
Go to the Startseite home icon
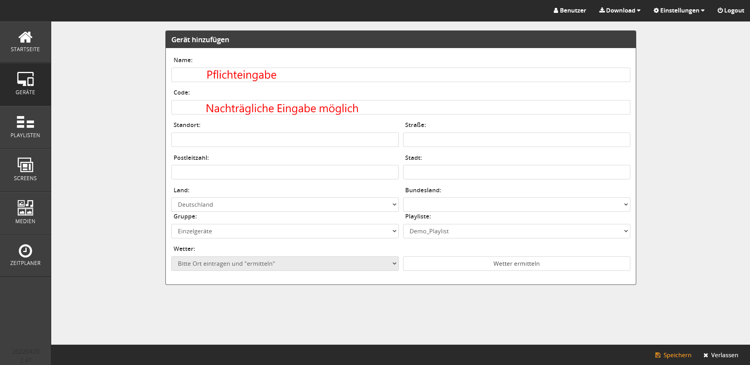(25, 38)
